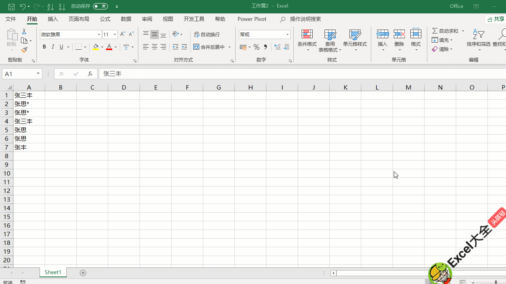
Task: Switch to the 页面布局 ribbon tab
Action: pos(79,19)
